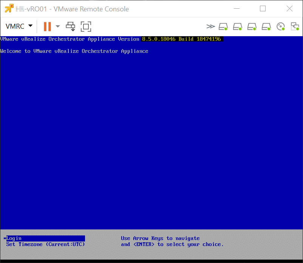Click the third hard disk device icon
The image size is (303, 263).
coord(252,26)
